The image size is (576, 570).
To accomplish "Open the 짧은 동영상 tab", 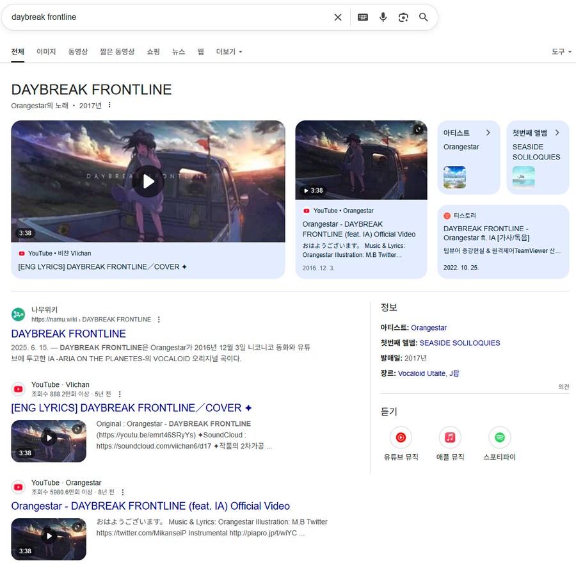I will [x=117, y=52].
